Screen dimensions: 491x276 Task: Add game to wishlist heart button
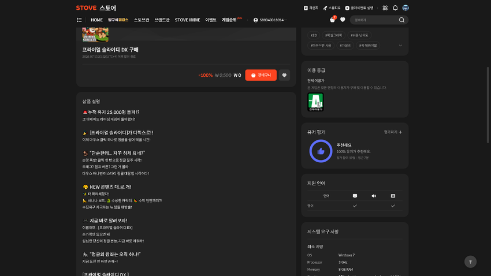284,75
